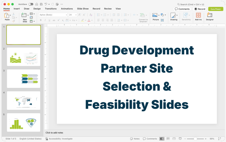Click the Text Box icon
Viewport: 226px width, 142px height.
(162, 20)
